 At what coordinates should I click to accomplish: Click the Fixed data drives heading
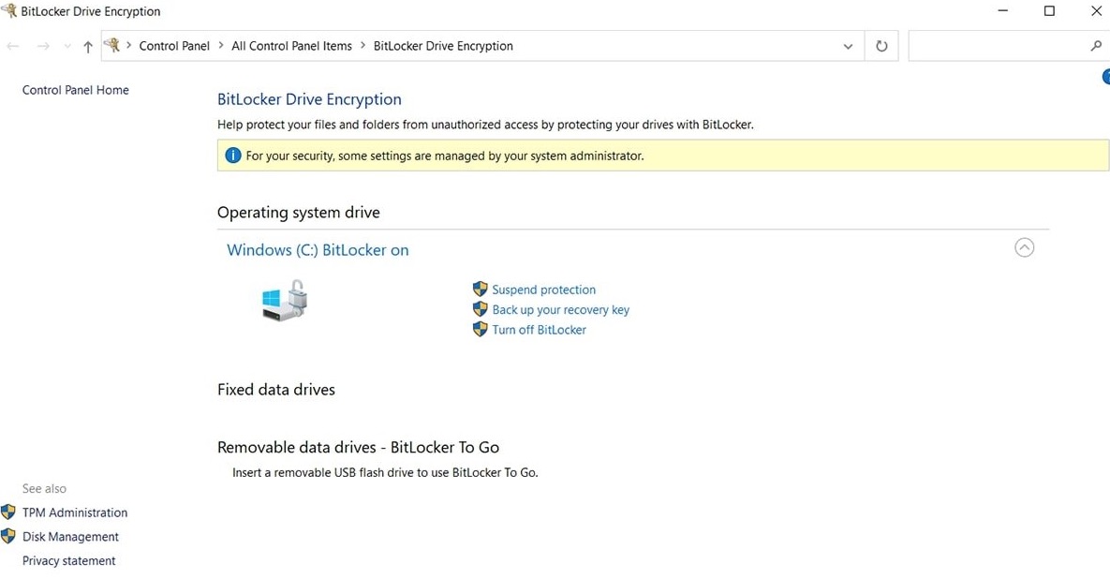[276, 390]
